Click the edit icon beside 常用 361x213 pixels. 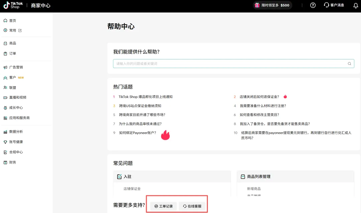(20, 30)
